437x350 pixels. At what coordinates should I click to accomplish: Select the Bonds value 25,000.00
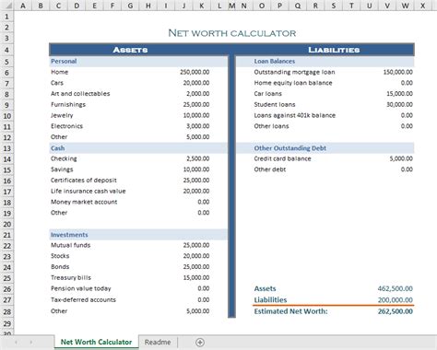(196, 267)
